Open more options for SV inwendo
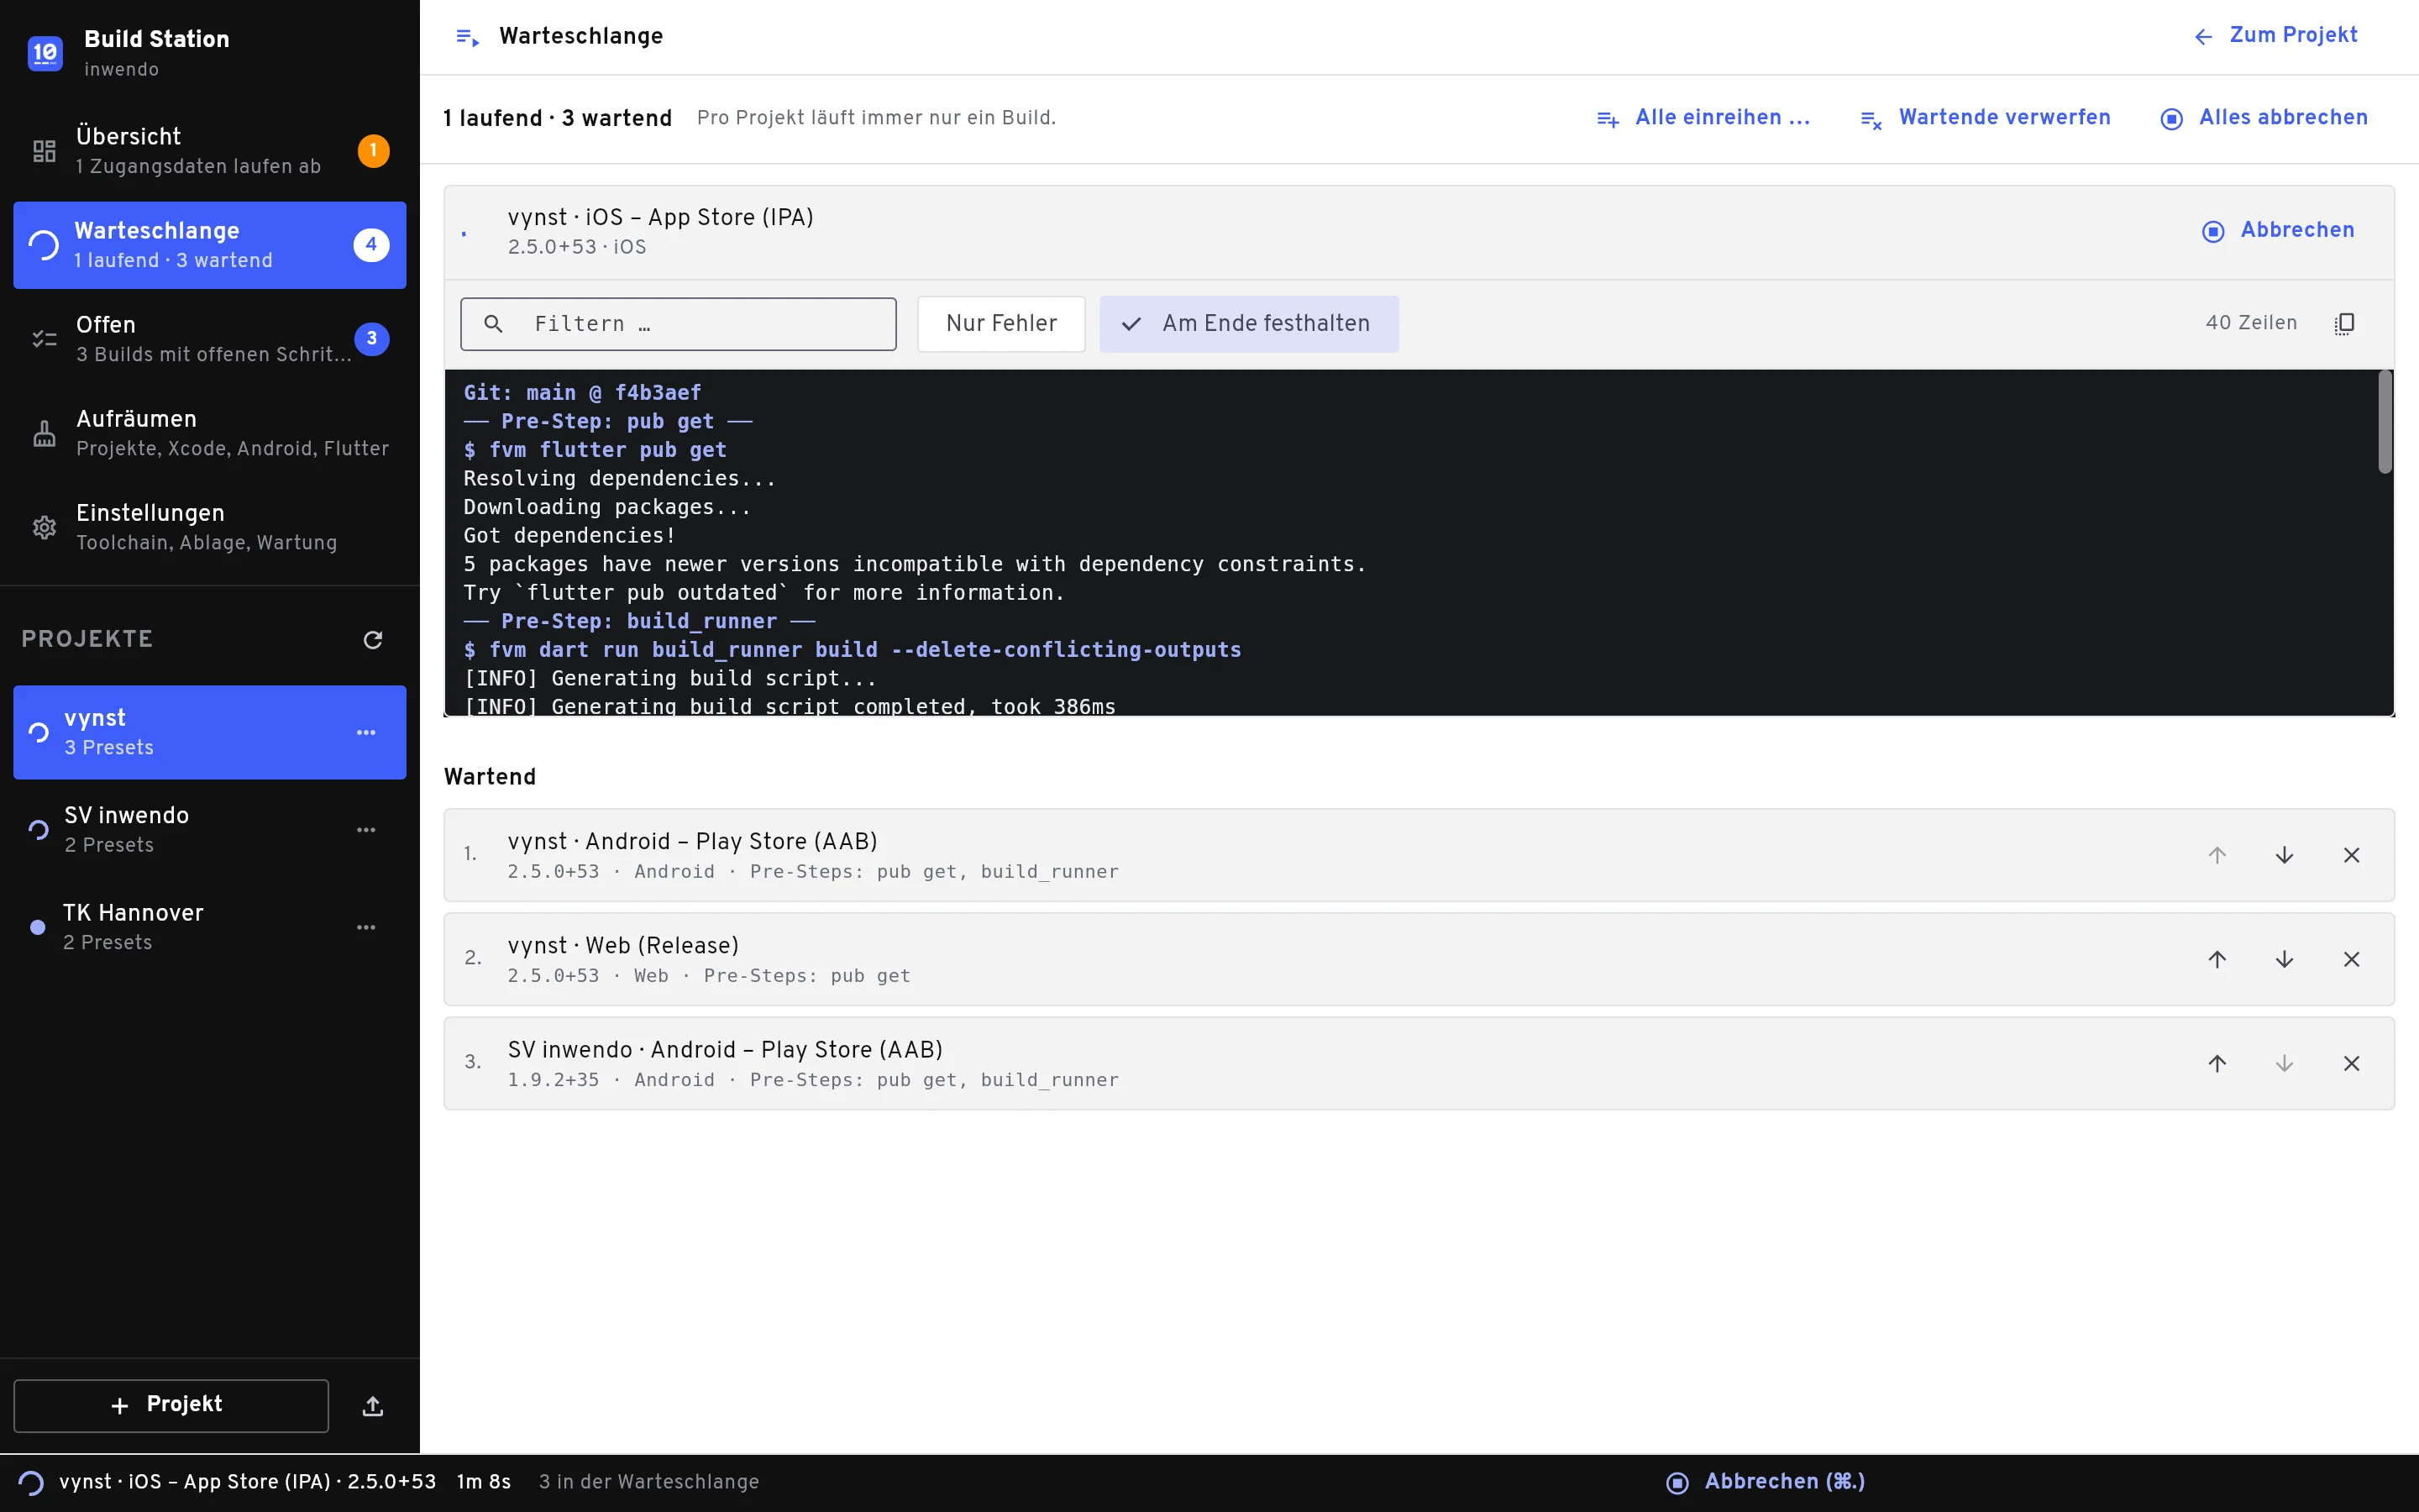The height and width of the screenshot is (1512, 2419). coord(367,829)
